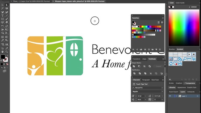
Task: Select the Rectangle tool
Action: (x=2, y=19)
